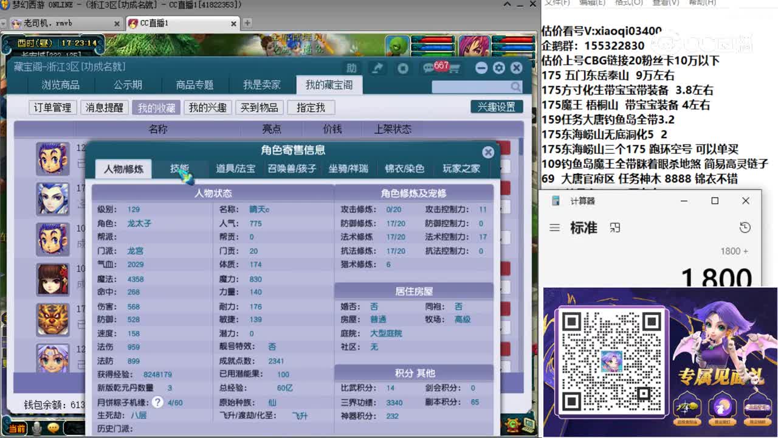Click the search magnifier icon in pavilion search box
The height and width of the screenshot is (438, 778).
coord(515,87)
